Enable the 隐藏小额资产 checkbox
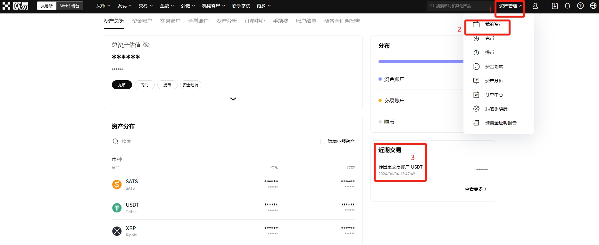599x245 pixels. (x=323, y=141)
